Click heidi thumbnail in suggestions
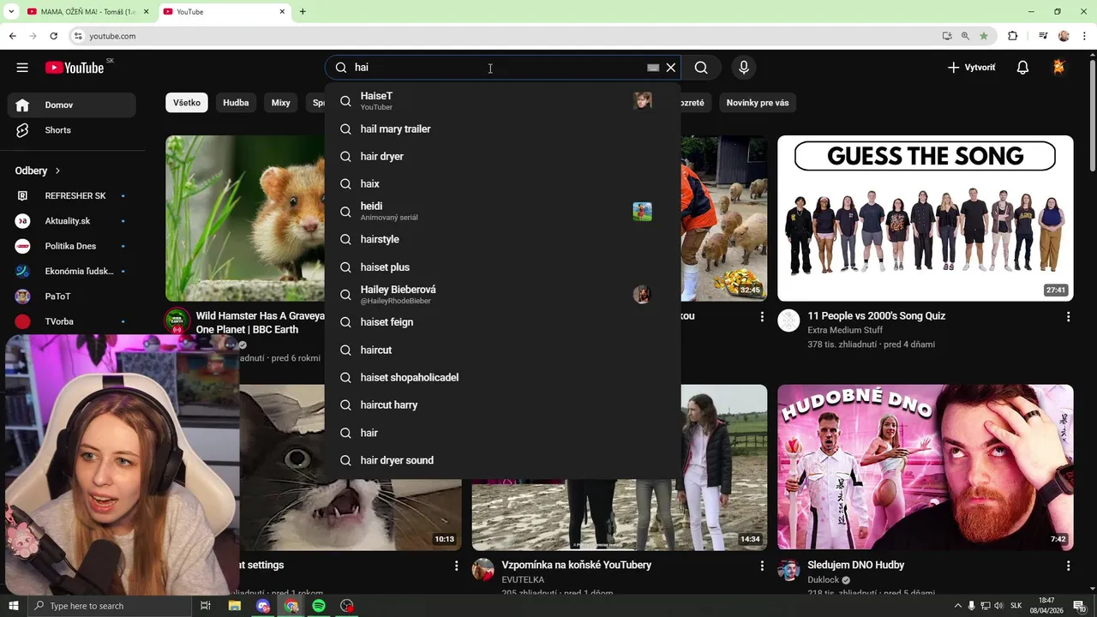The image size is (1097, 617). tap(642, 212)
